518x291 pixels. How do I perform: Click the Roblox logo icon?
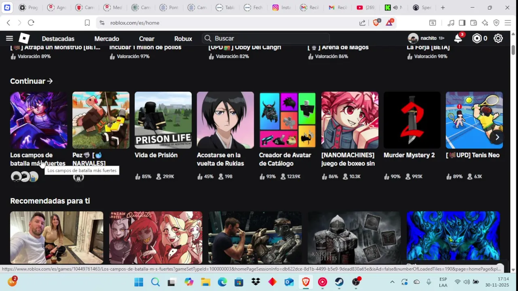pyautogui.click(x=24, y=38)
